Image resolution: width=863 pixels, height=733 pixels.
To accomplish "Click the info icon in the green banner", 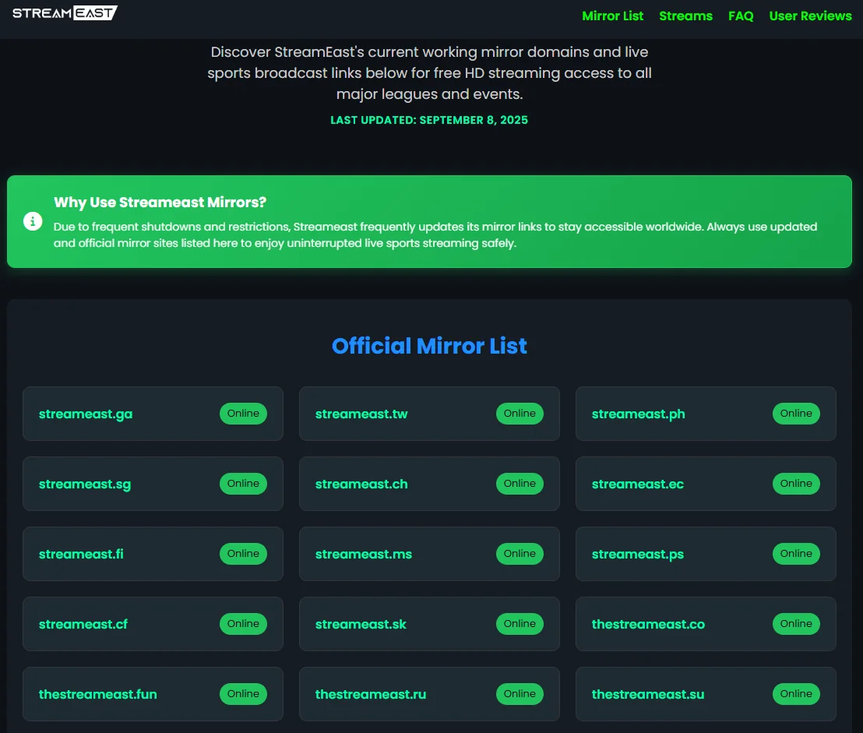I will click(33, 220).
